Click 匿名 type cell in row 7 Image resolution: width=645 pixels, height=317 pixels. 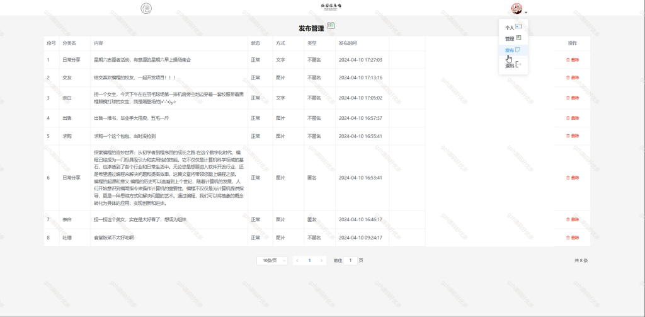pyautogui.click(x=312, y=219)
